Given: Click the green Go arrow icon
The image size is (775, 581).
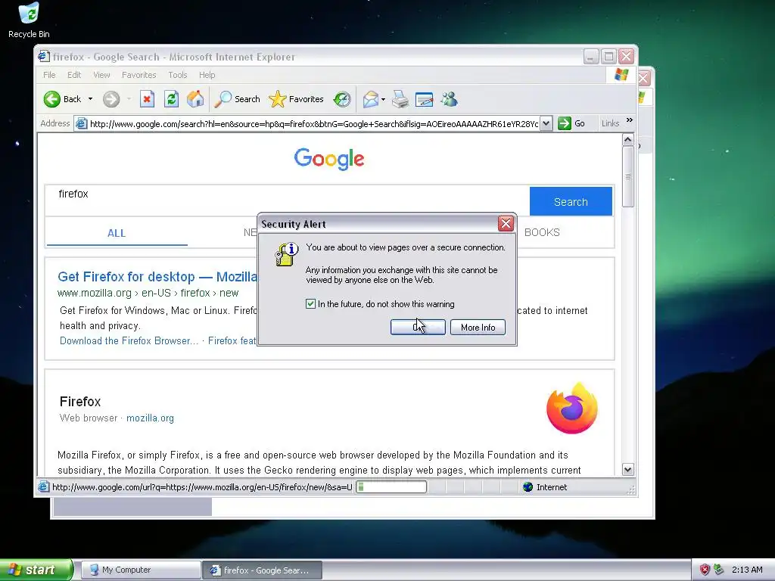Looking at the screenshot, I should tap(564, 123).
